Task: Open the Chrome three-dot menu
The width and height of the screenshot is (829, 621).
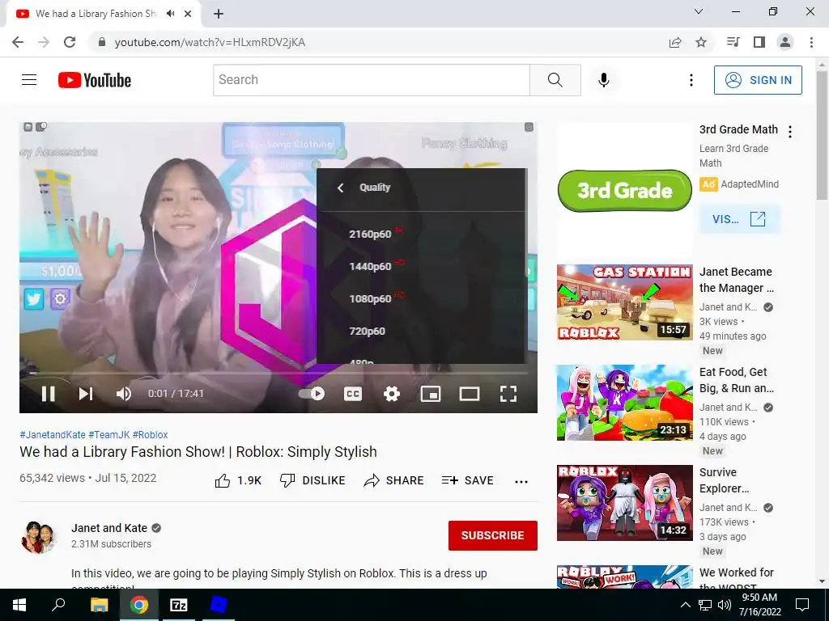Action: 811,42
